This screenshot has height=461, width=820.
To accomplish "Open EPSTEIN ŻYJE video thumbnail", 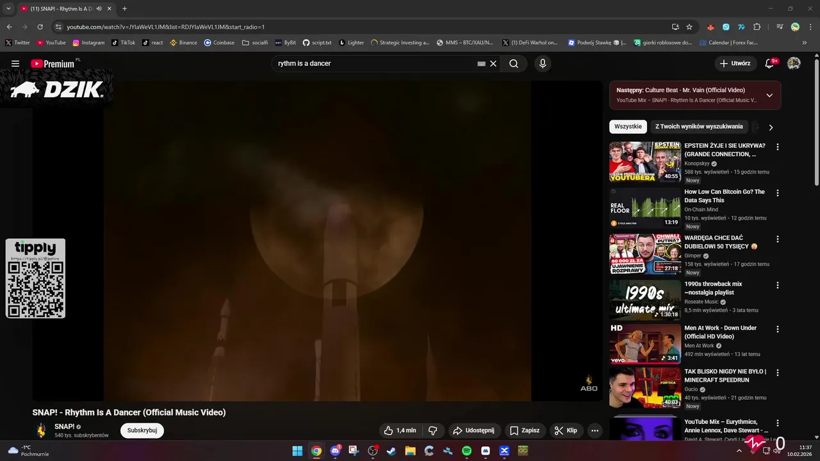I will tap(645, 162).
